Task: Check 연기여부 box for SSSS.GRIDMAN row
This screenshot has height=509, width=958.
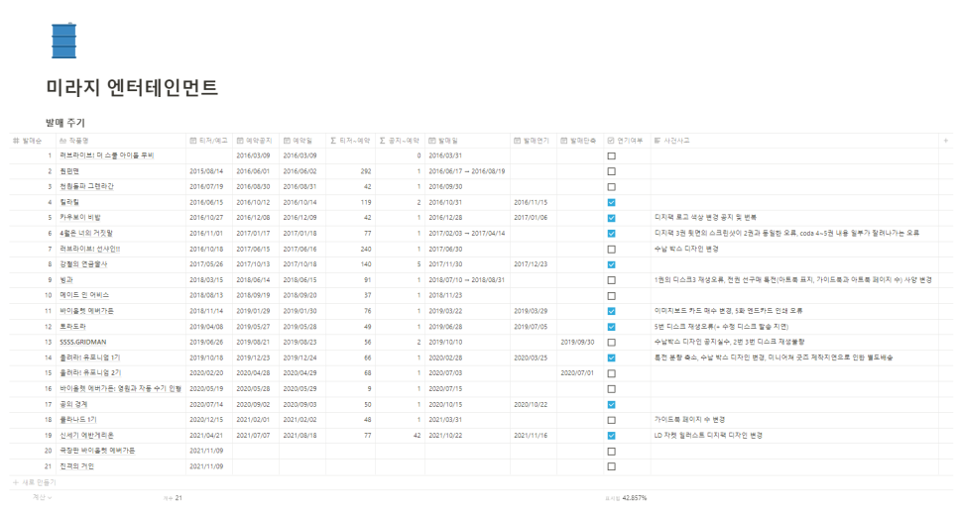Action: pyautogui.click(x=612, y=343)
